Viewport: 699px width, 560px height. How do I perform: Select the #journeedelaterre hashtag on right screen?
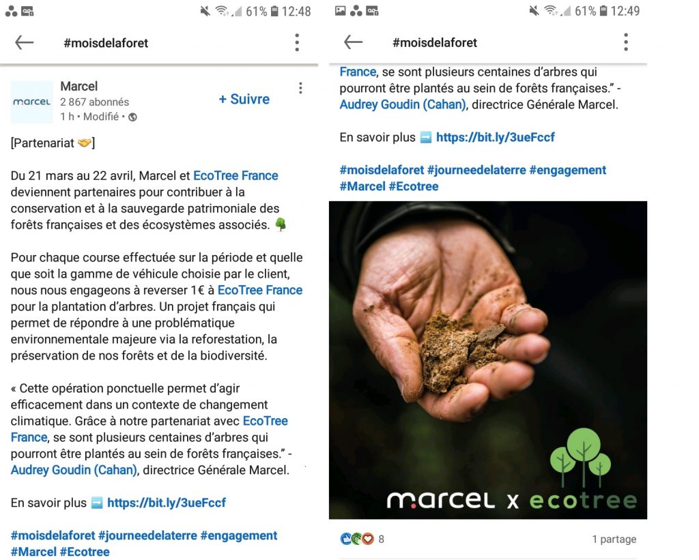click(x=476, y=170)
